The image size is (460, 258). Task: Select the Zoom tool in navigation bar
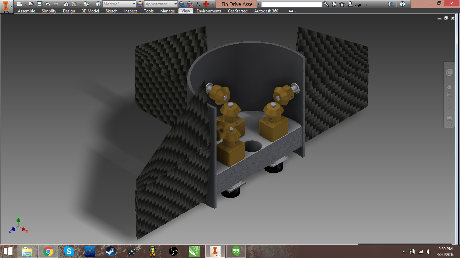coord(449,95)
